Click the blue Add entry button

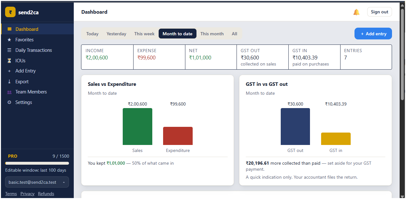click(373, 34)
